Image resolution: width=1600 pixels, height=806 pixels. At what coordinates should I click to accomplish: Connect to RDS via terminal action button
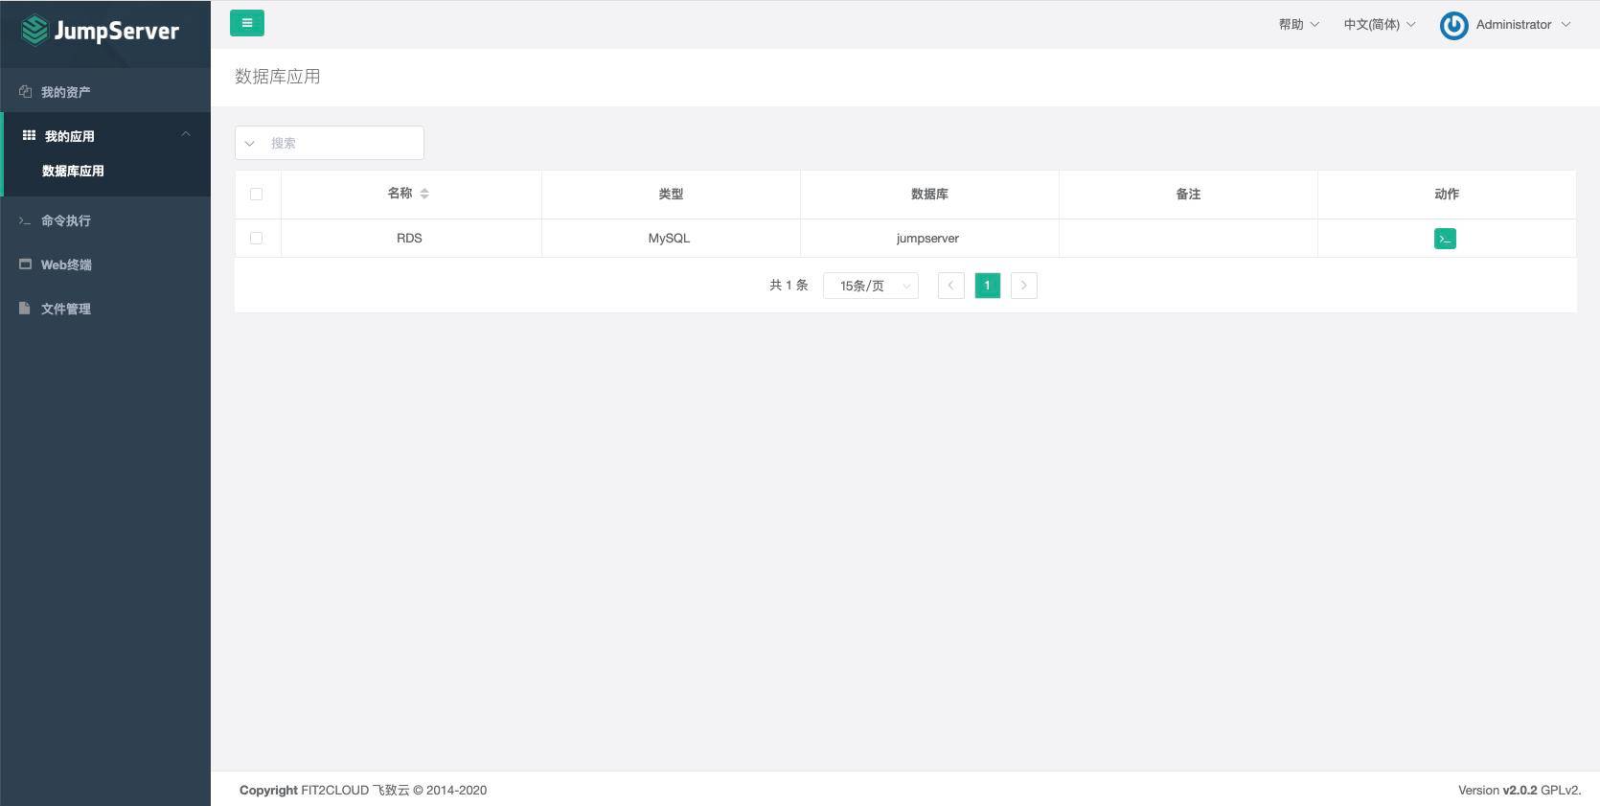point(1445,239)
